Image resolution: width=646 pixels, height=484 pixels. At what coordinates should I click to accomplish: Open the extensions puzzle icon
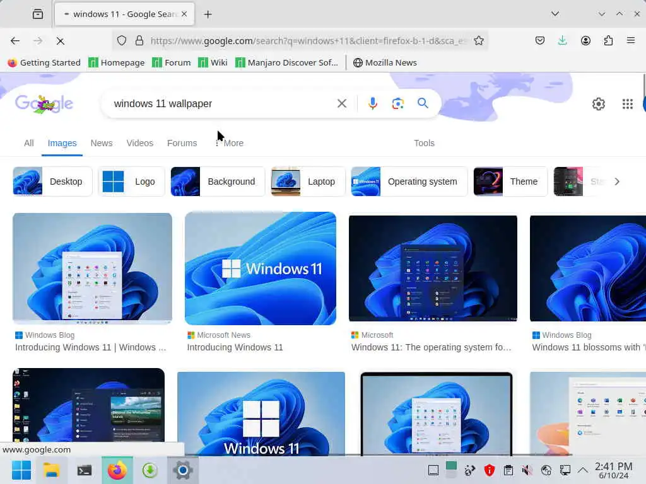pos(608,40)
